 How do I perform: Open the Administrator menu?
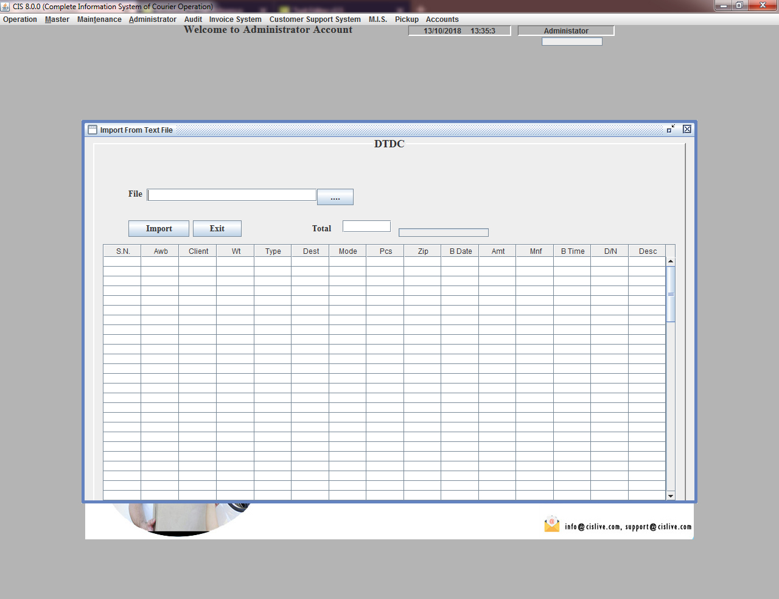click(x=153, y=19)
